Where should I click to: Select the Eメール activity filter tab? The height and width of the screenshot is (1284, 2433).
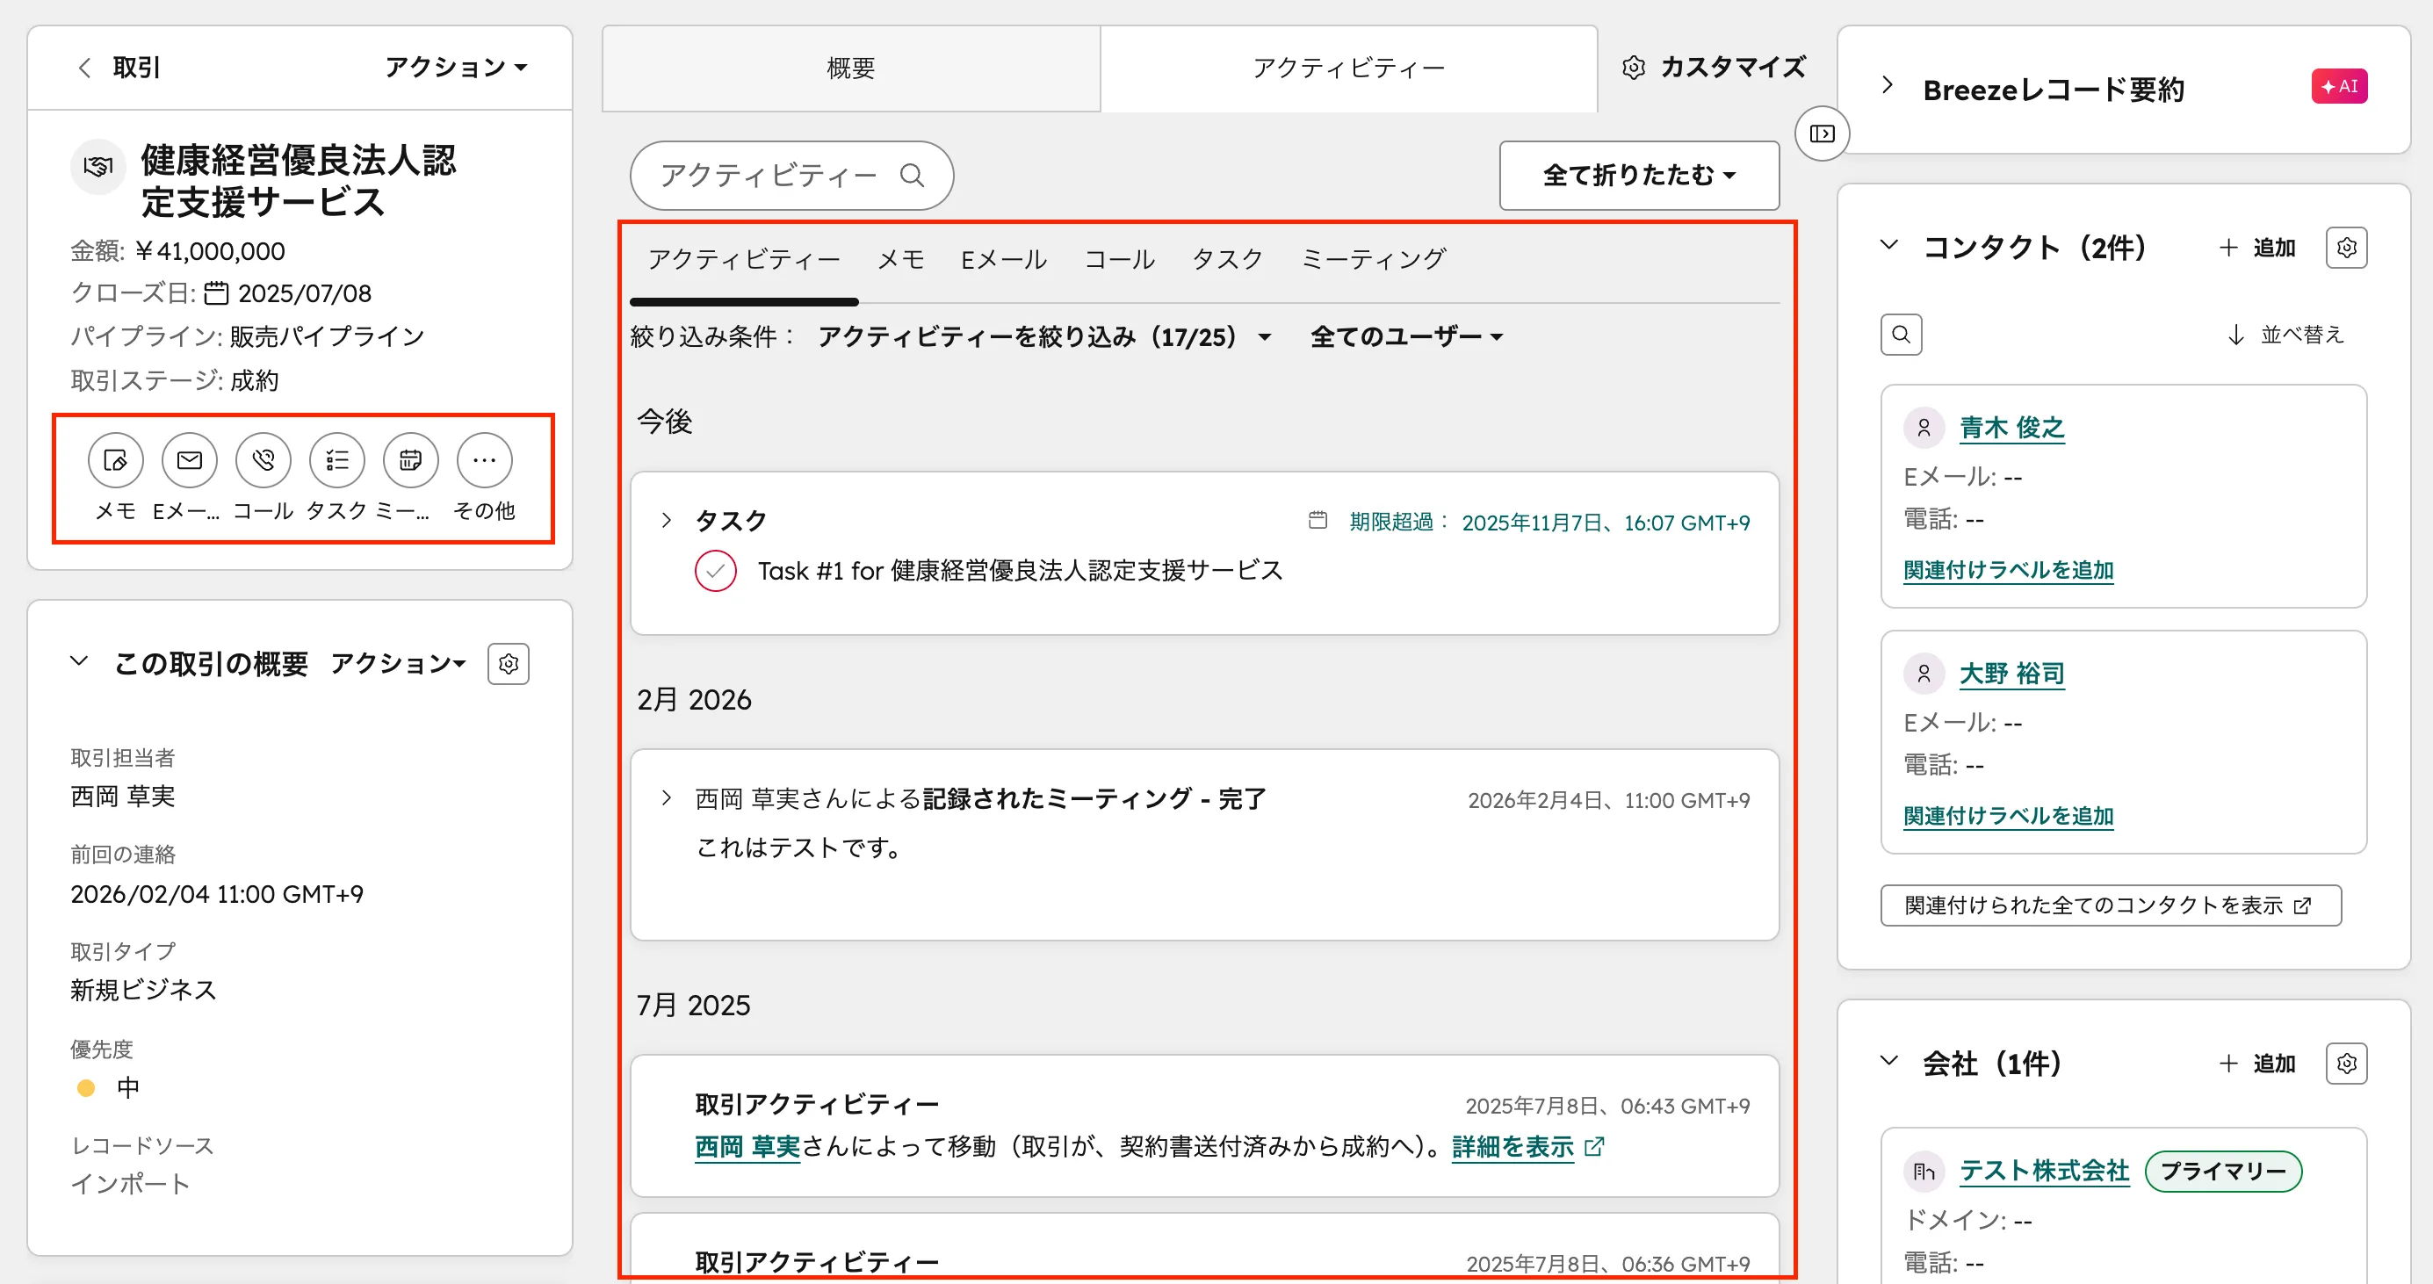(x=1003, y=257)
